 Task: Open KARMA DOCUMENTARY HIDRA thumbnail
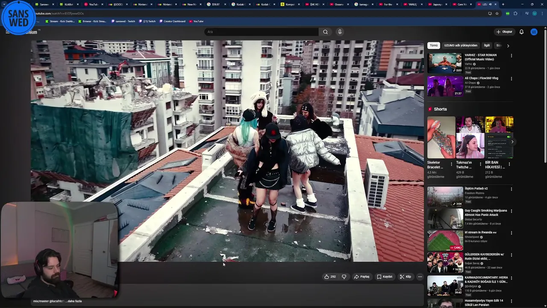pos(445,285)
